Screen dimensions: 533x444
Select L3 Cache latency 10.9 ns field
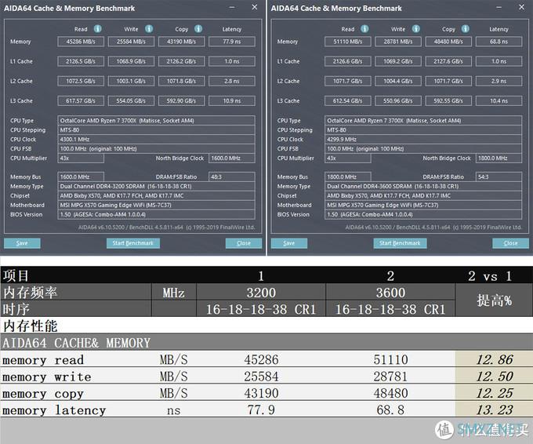(x=232, y=101)
